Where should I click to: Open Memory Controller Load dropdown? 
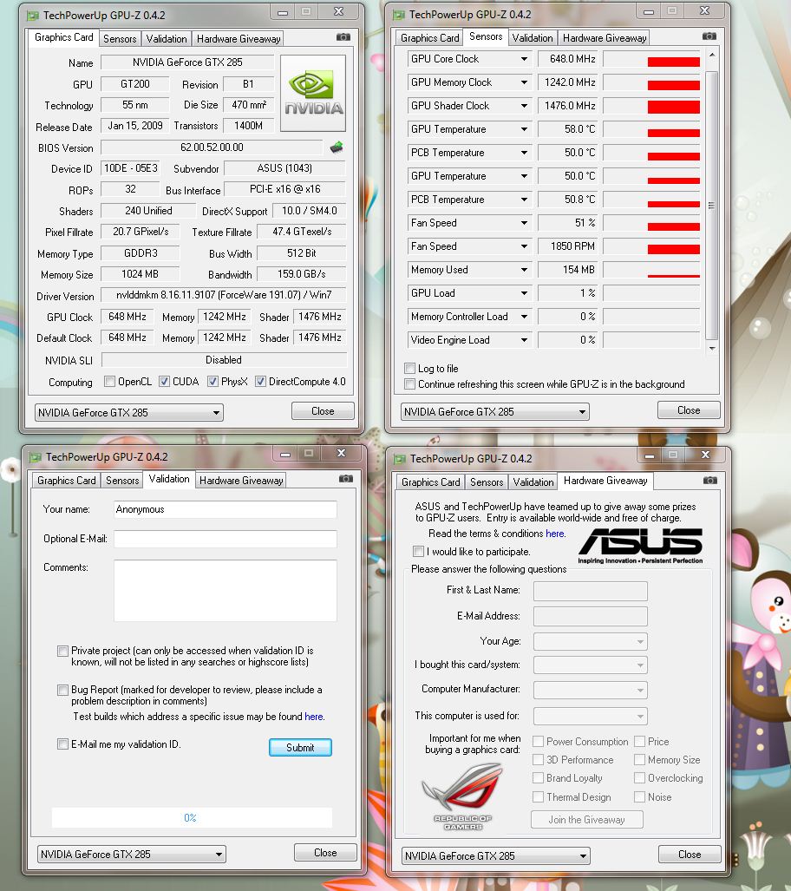524,317
